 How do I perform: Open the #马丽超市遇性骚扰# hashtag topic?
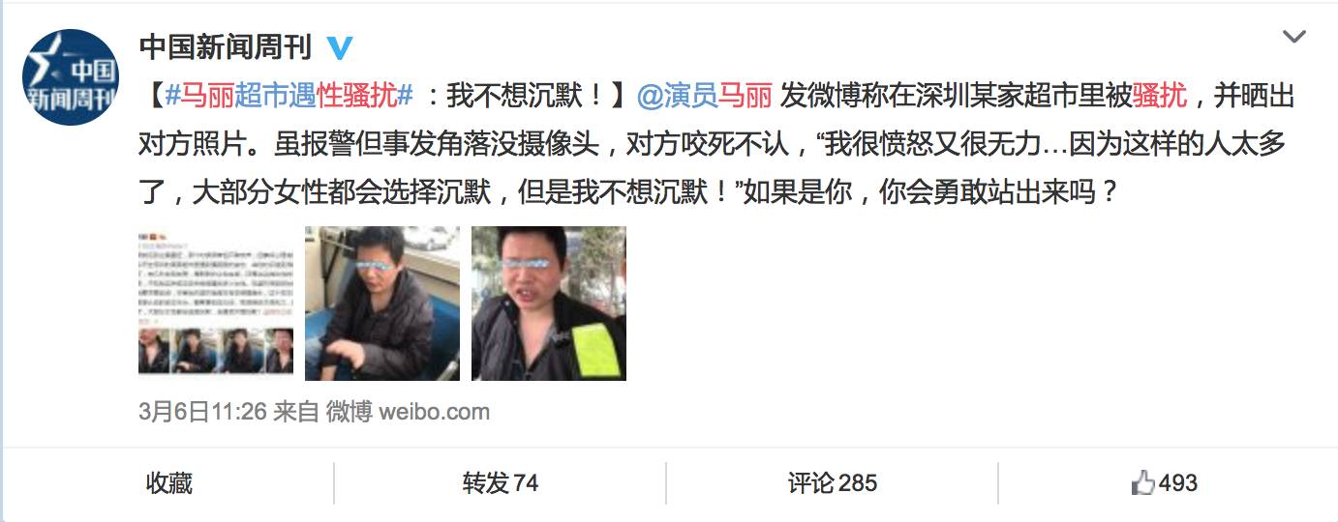pyautogui.click(x=289, y=95)
